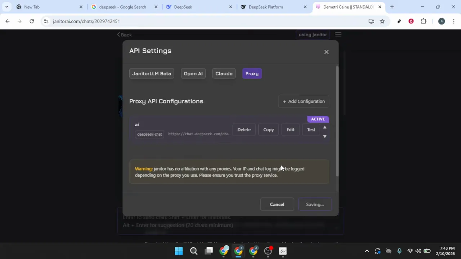Move ai configuration up with arrow
Screen dimensions: 461x259
coord(325,127)
